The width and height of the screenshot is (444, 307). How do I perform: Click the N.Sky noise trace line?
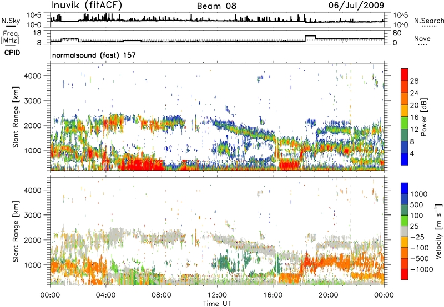pyautogui.click(x=217, y=21)
